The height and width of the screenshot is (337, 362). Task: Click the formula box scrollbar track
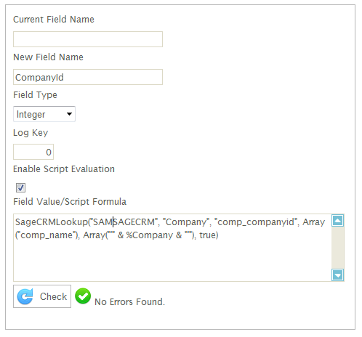click(x=338, y=248)
